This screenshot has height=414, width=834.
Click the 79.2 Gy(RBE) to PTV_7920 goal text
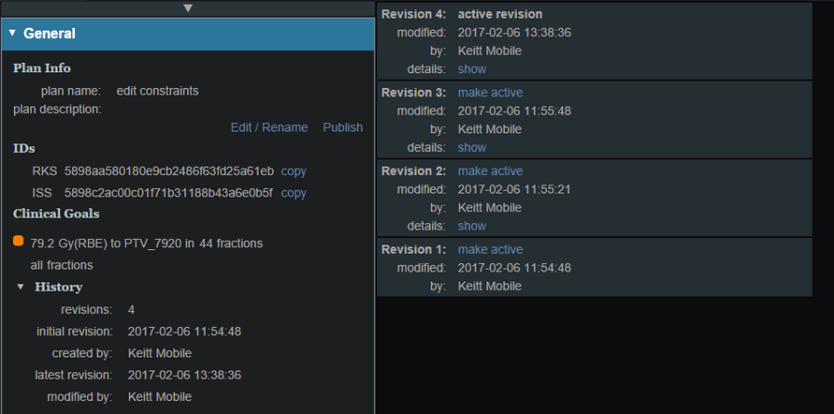(146, 244)
